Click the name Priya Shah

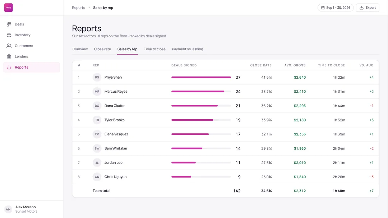(x=113, y=78)
